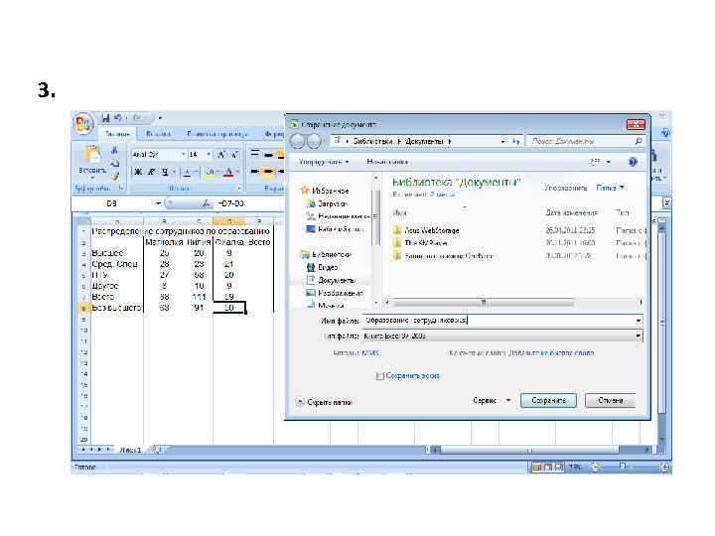Click the Сохранить button
The height and width of the screenshot is (536, 715).
[548, 401]
